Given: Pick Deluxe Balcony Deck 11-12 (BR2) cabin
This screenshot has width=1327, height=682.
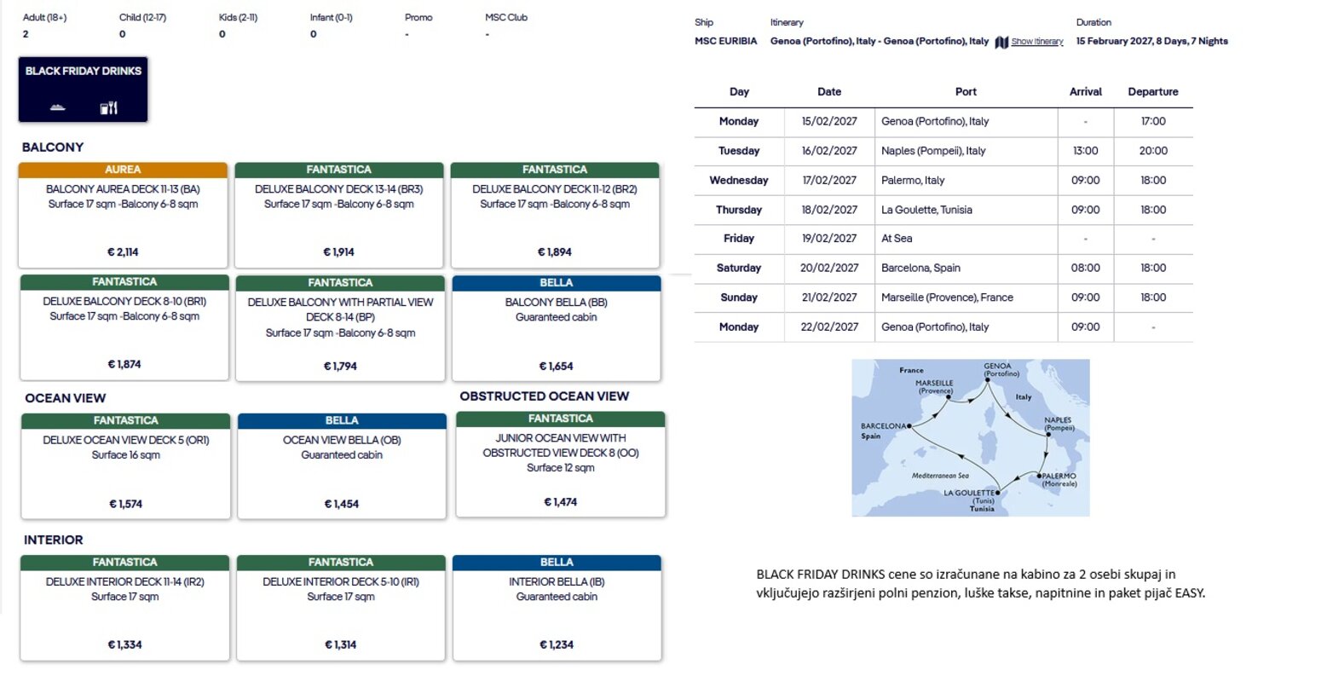Looking at the screenshot, I should pyautogui.click(x=555, y=215).
